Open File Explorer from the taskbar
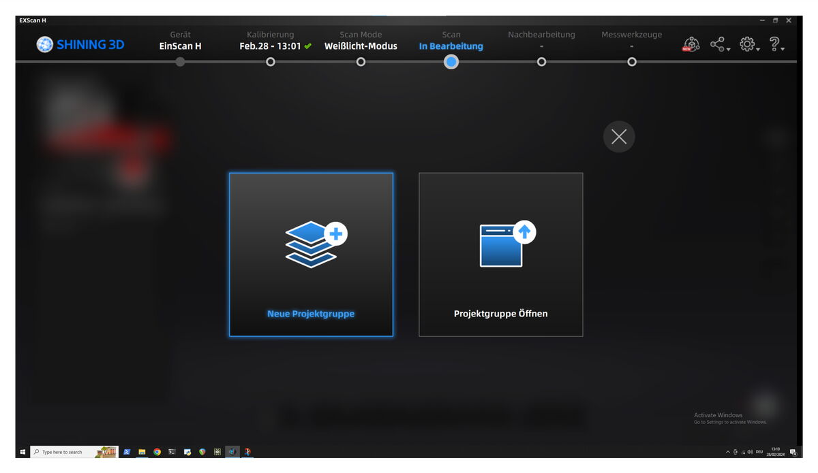 [142, 452]
